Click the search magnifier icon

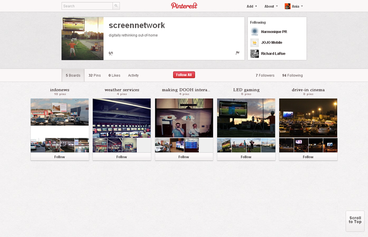point(116,6)
